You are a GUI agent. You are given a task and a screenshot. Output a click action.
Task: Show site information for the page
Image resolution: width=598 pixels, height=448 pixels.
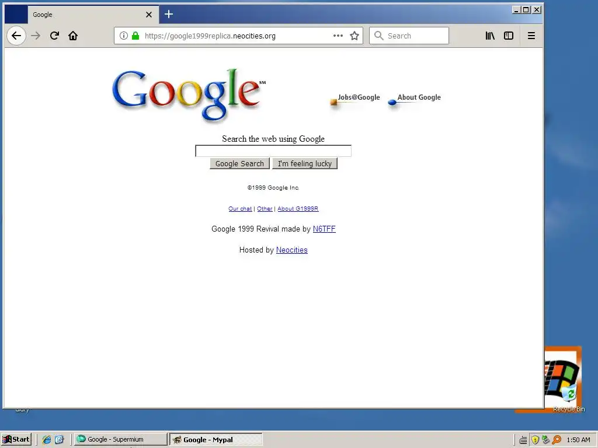point(124,36)
